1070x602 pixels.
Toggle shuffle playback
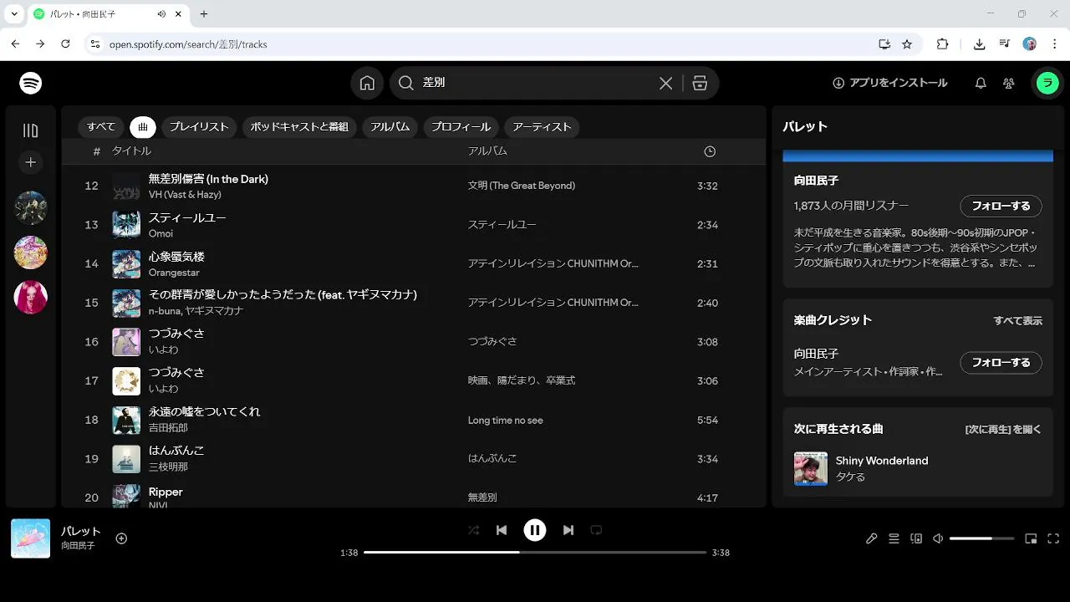474,530
